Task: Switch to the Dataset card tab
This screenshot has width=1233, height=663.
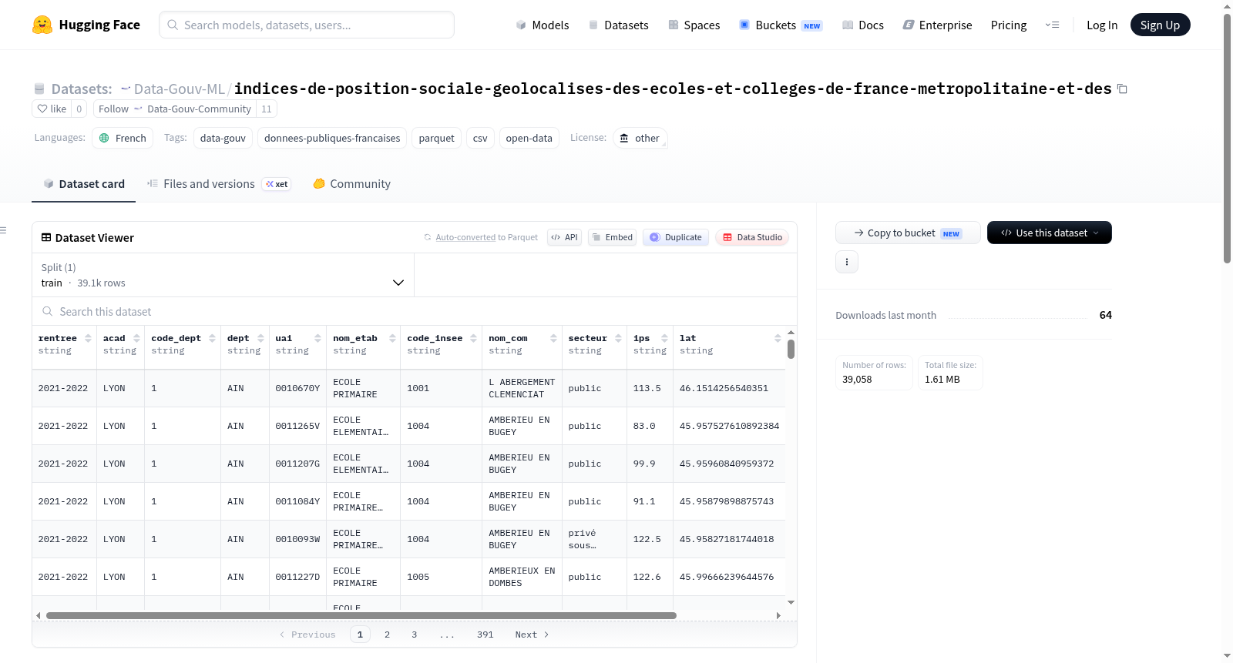Action: [x=83, y=184]
